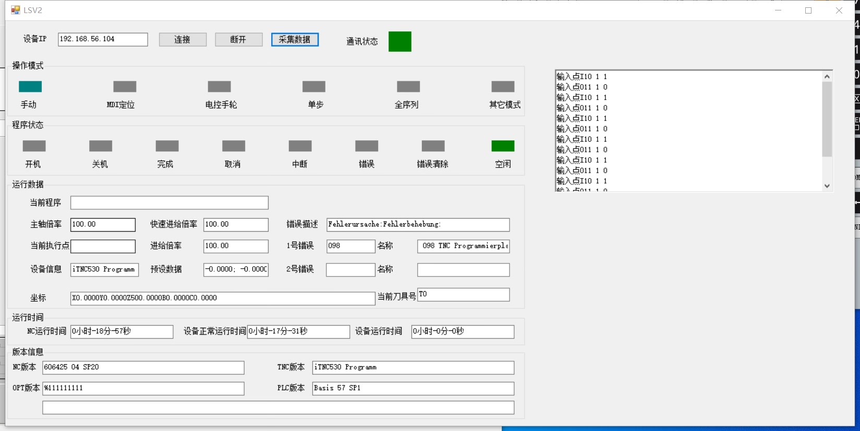The width and height of the screenshot is (860, 431).
Task: Click the 设备IP address input field
Action: [x=103, y=40]
